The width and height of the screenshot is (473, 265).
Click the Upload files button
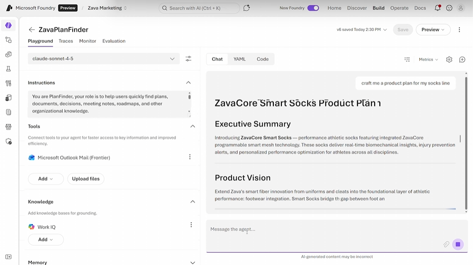point(86,179)
